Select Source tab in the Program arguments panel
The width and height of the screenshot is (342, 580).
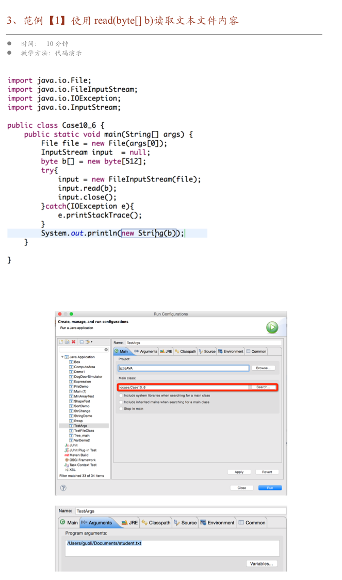point(185,523)
